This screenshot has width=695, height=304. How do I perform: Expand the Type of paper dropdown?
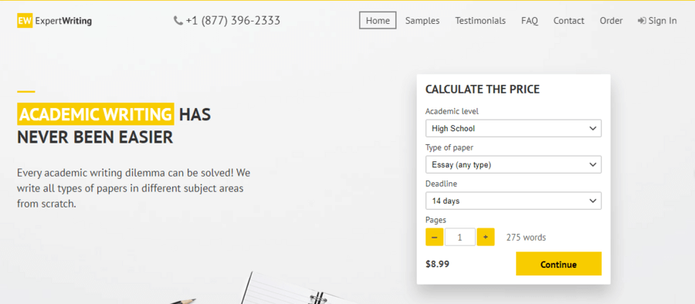click(x=514, y=164)
